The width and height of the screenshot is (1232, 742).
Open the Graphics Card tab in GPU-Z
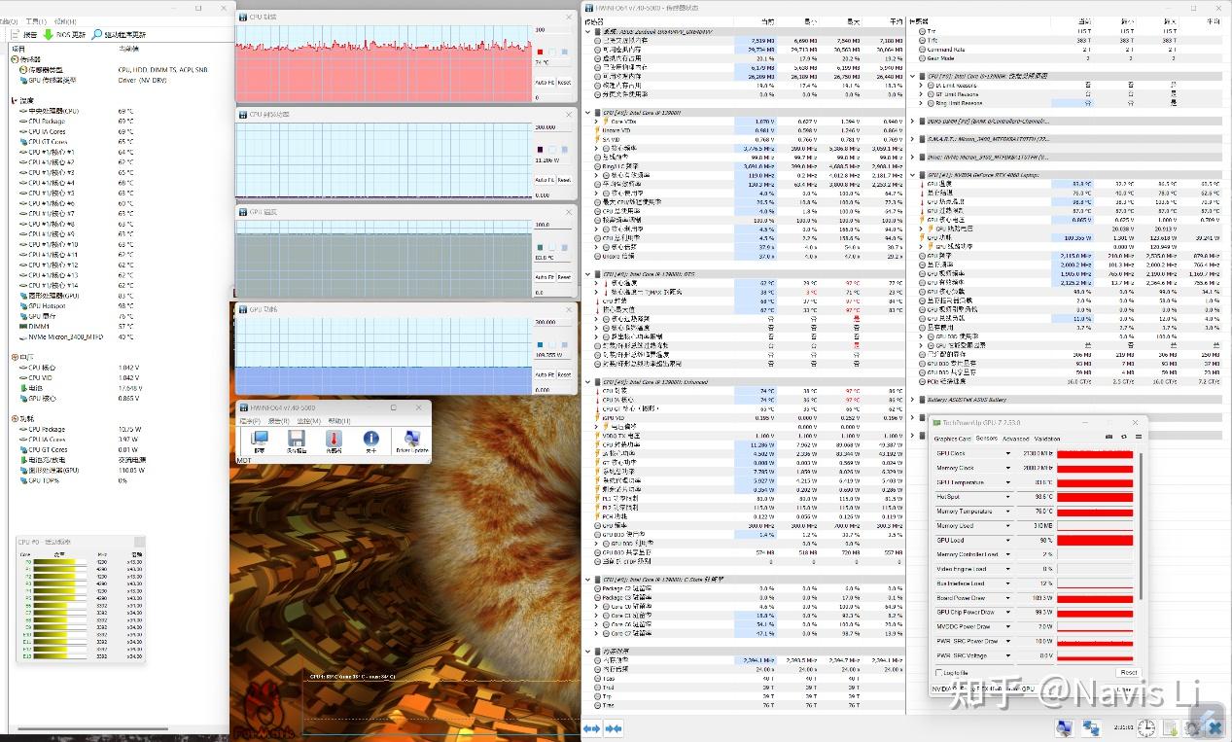(952, 439)
